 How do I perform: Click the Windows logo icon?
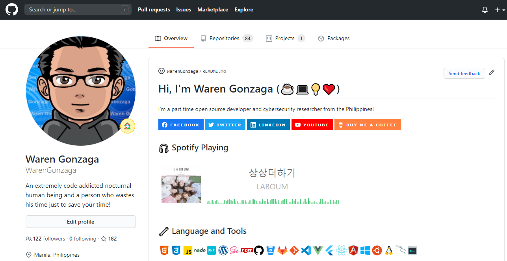(365, 250)
